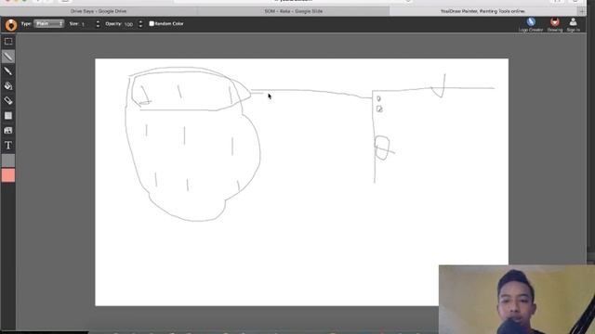This screenshot has height=334, width=595.
Task: Select the Stamp tool below the shape tool
Action: 8,130
